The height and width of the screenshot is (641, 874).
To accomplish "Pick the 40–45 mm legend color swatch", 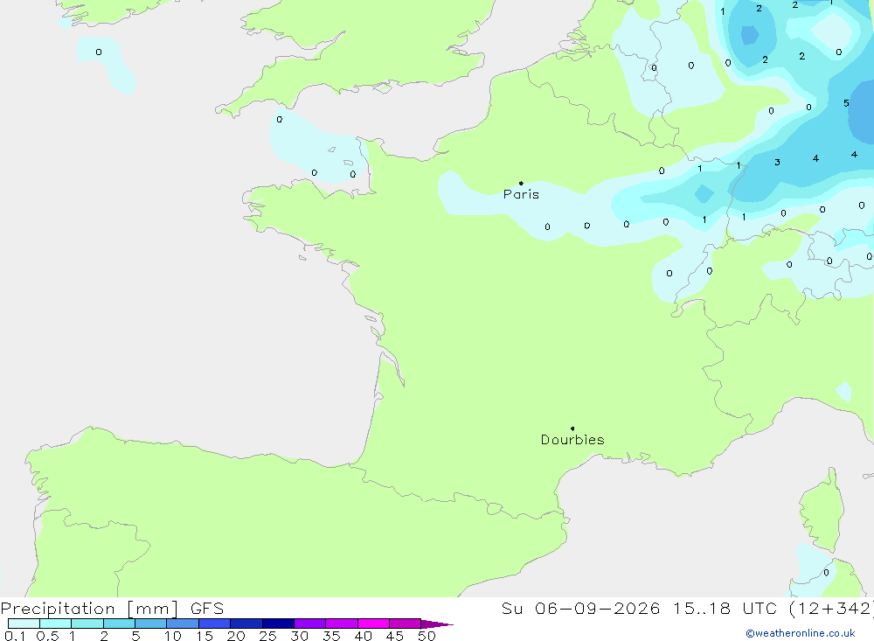I will [373, 624].
